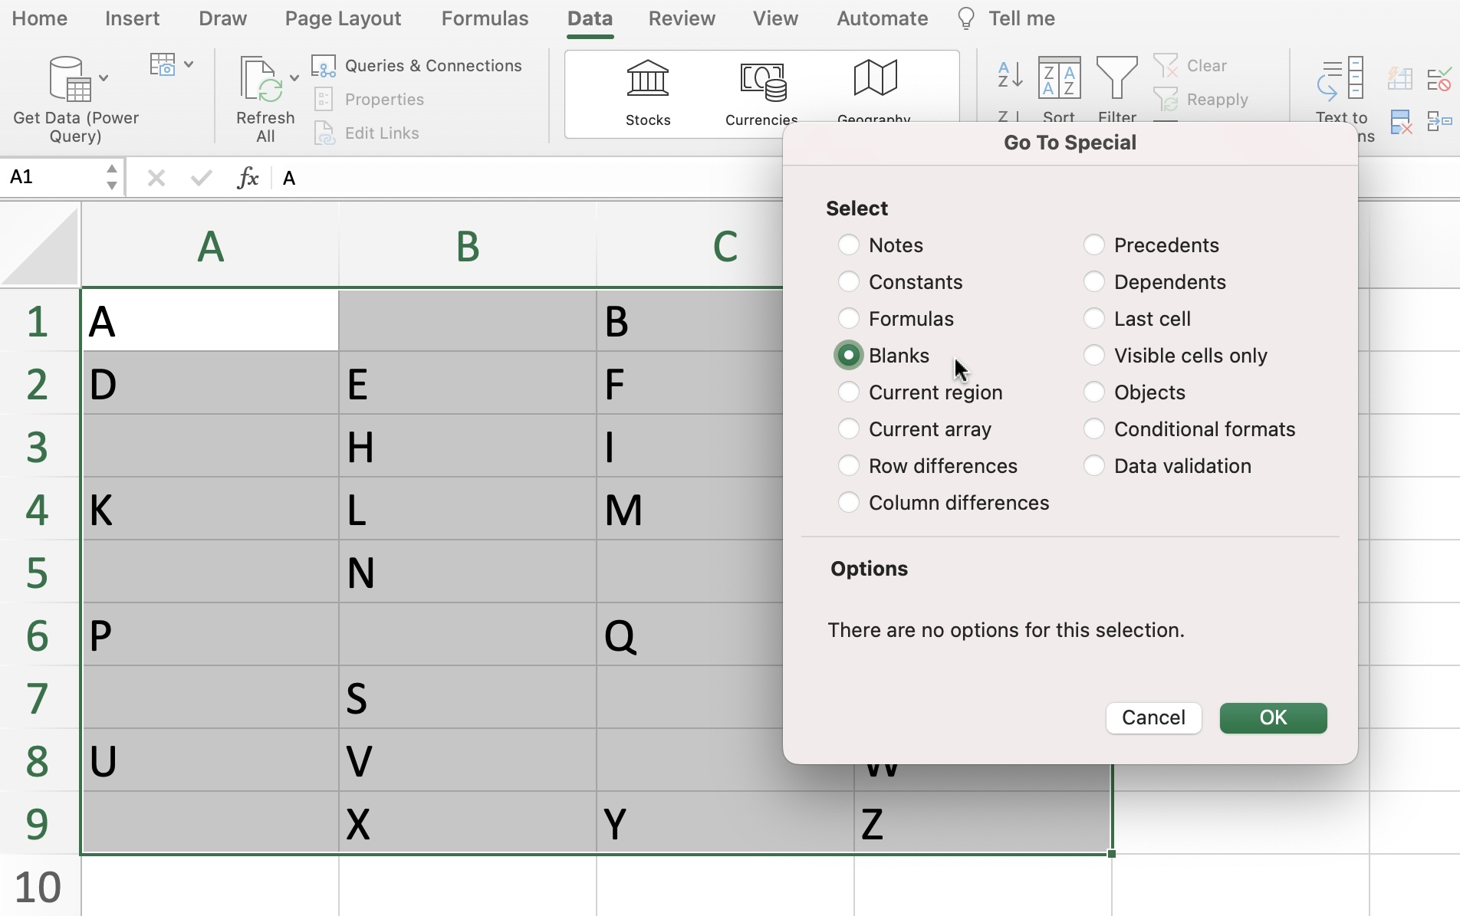The image size is (1460, 916).
Task: Cancel the Go To Special dialog
Action: (1153, 718)
